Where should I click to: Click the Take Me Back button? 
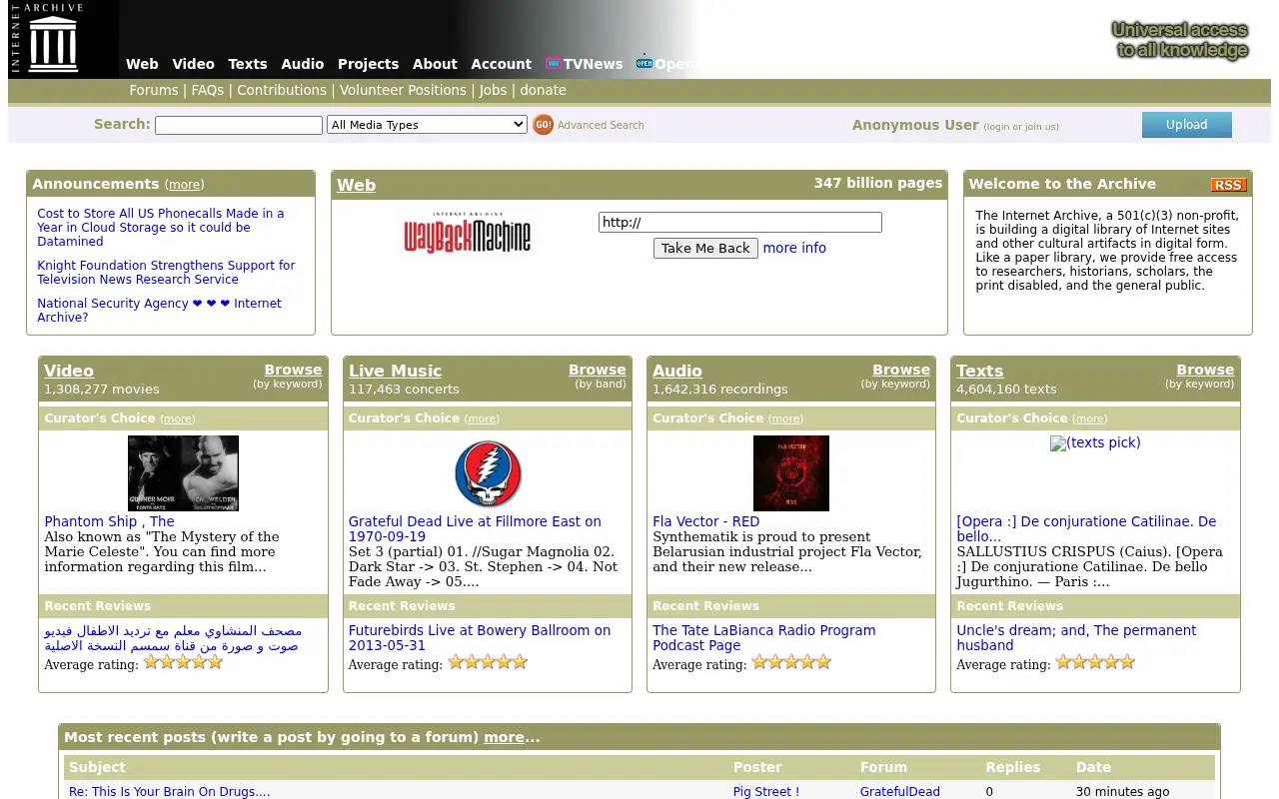pos(705,248)
